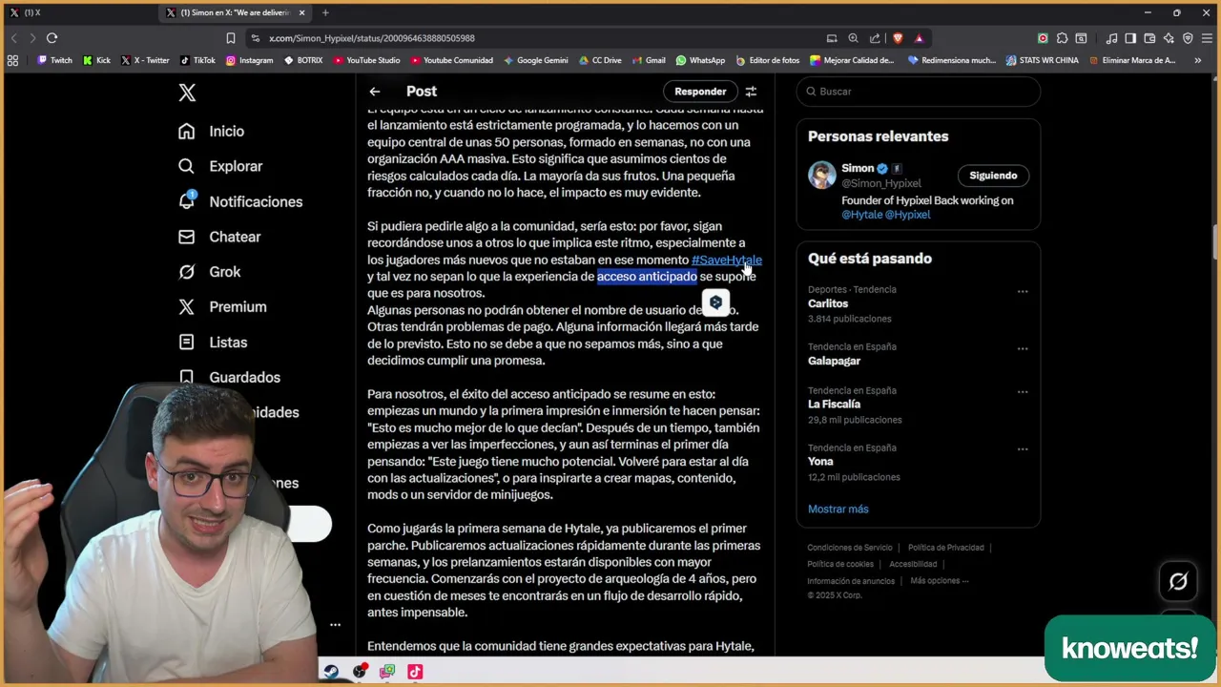The width and height of the screenshot is (1221, 687).
Task: Open the @Hytale mention link
Action: [861, 215]
